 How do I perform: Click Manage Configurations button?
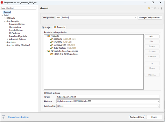(150, 18)
